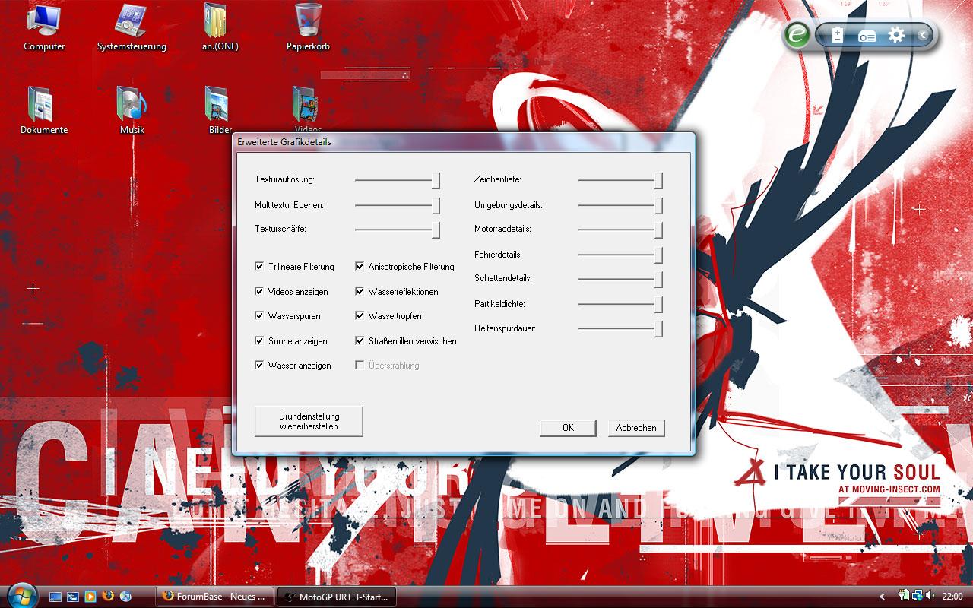Open the Computer desktop icon
973x608 pixels.
click(x=43, y=27)
